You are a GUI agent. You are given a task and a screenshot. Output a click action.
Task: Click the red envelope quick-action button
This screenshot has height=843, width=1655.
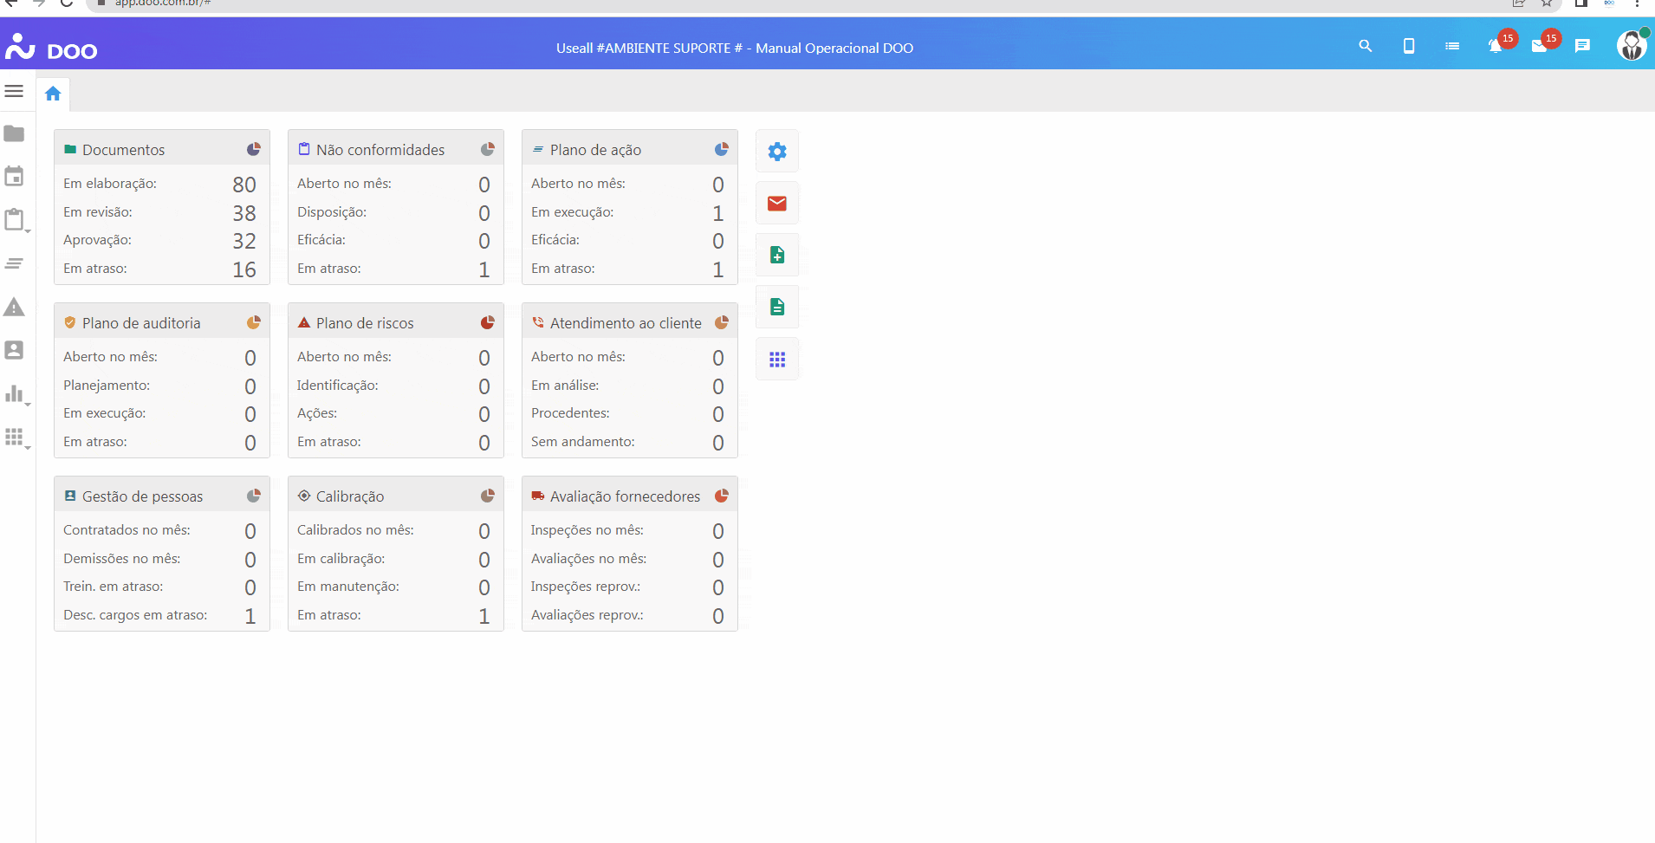[777, 204]
